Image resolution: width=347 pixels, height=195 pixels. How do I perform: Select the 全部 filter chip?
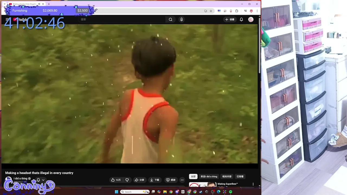[x=193, y=176]
